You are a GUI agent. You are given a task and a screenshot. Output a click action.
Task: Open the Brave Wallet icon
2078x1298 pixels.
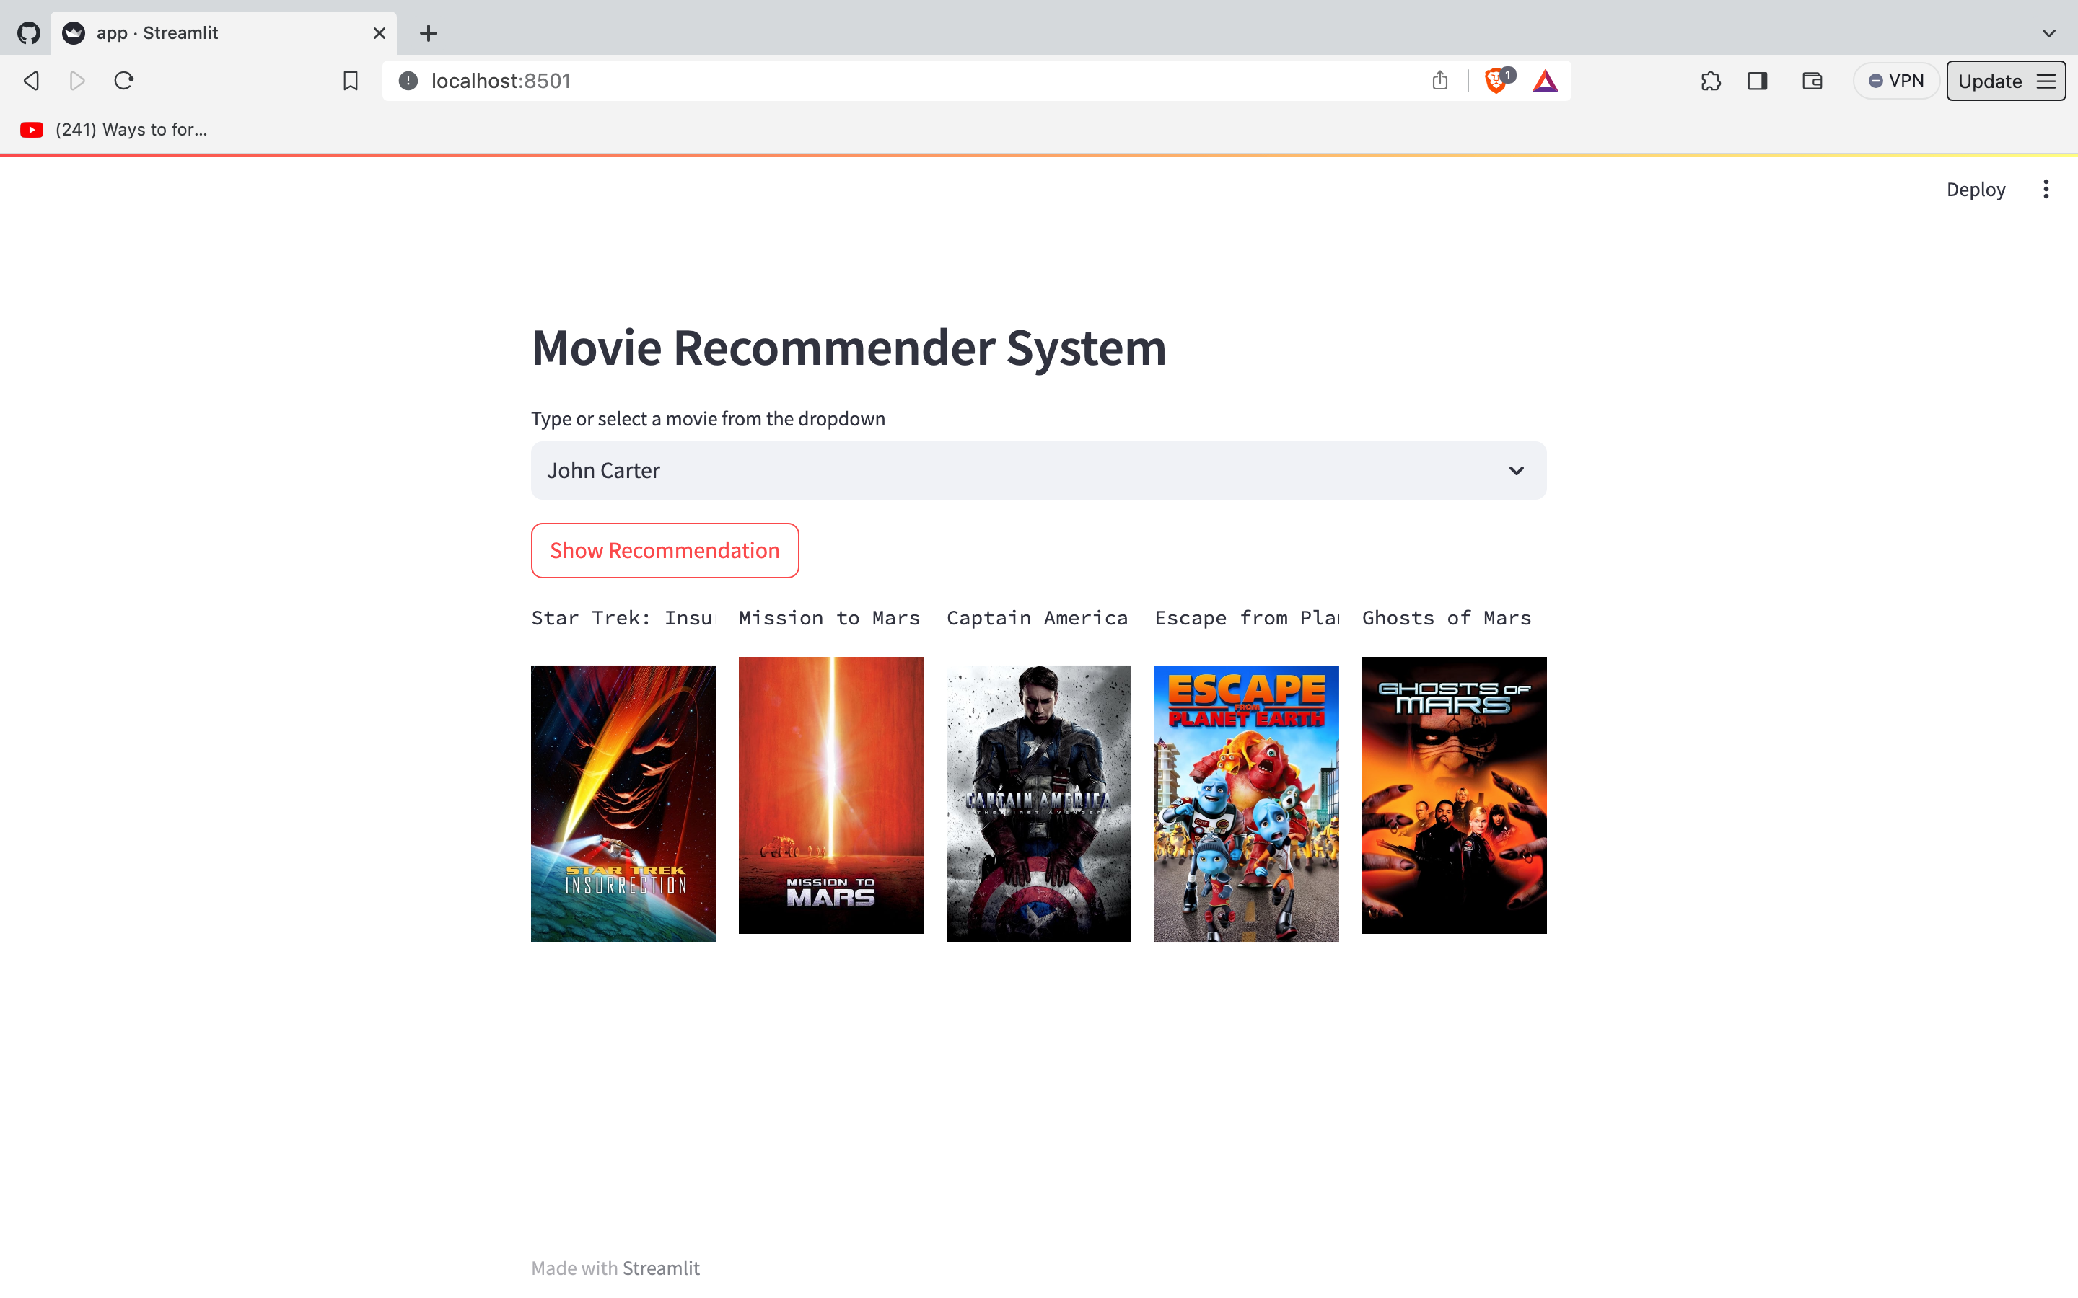click(x=1812, y=80)
